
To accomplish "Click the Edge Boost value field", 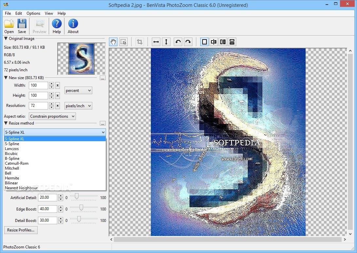I will pos(47,209).
